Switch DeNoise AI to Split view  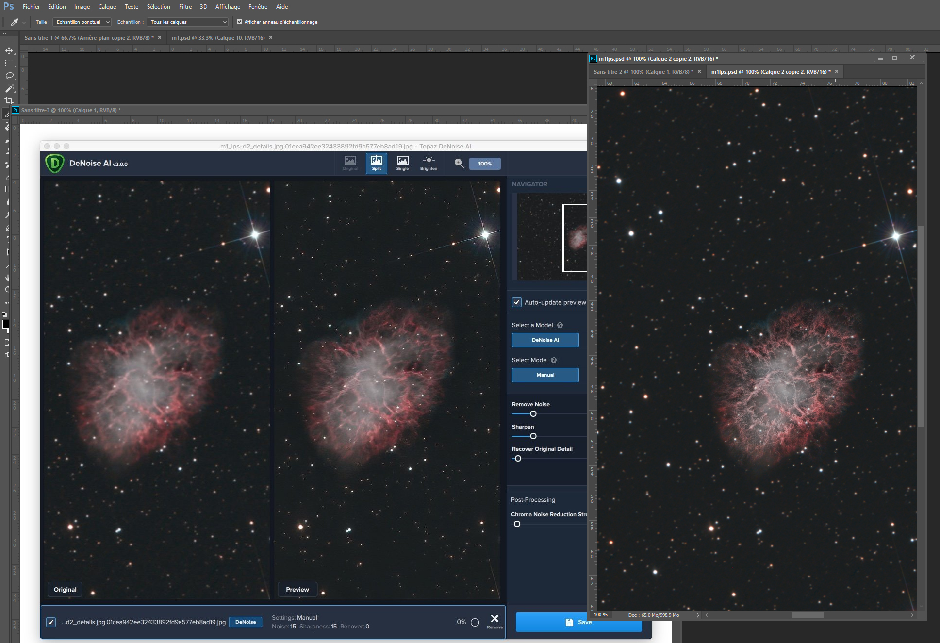point(377,164)
